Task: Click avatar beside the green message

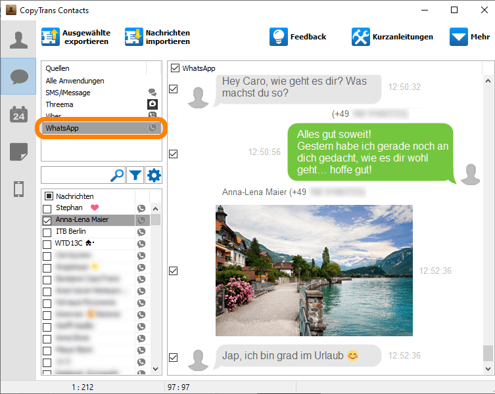Action: (x=471, y=175)
